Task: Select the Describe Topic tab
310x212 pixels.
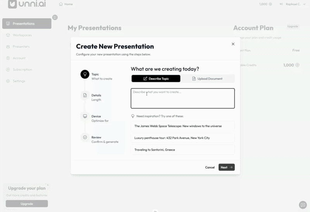Action: click(156, 79)
